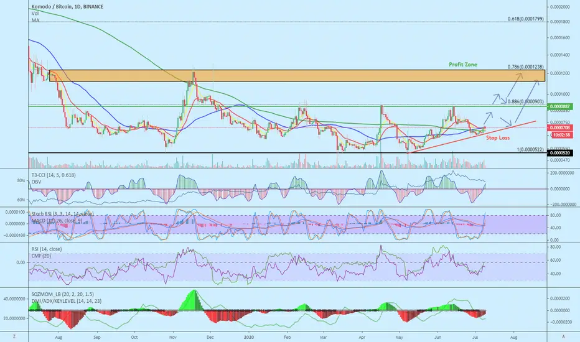
Task: Click the DMI/ADX/KEYLEVEL indicator legend
Action: 67,301
